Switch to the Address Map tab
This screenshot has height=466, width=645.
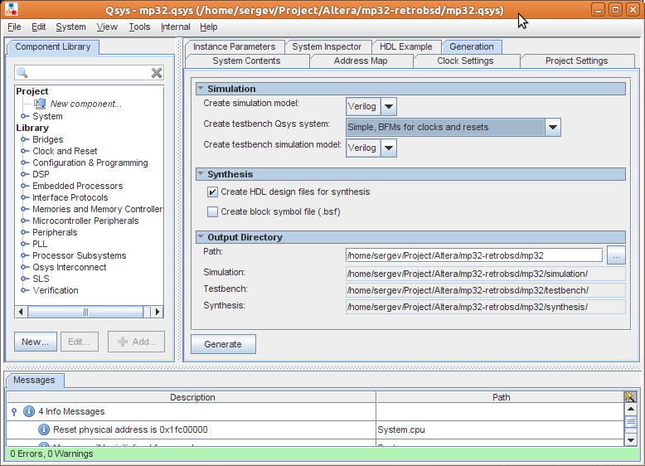(360, 61)
